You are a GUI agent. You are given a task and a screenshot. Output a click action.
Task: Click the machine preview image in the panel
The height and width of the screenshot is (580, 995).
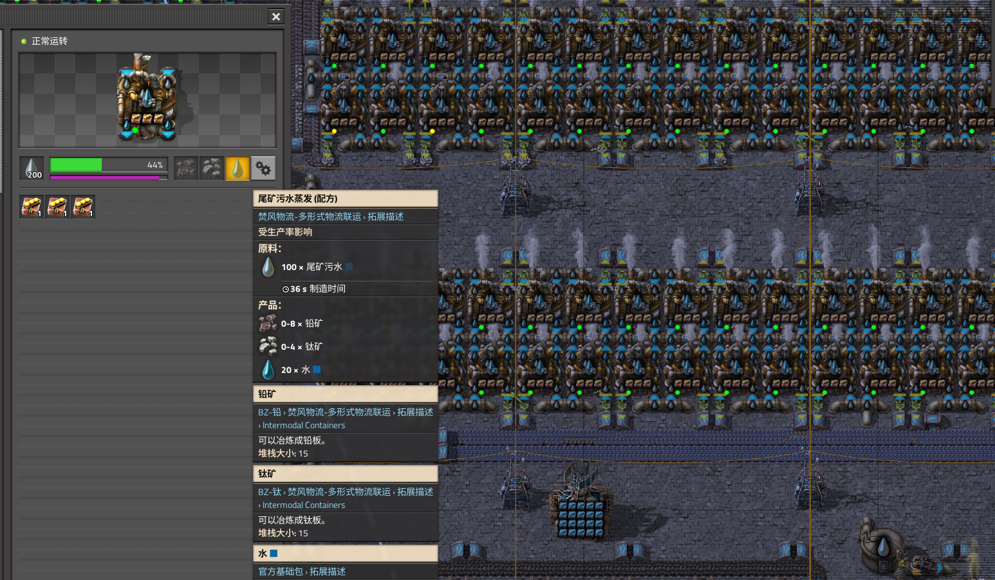click(x=147, y=100)
